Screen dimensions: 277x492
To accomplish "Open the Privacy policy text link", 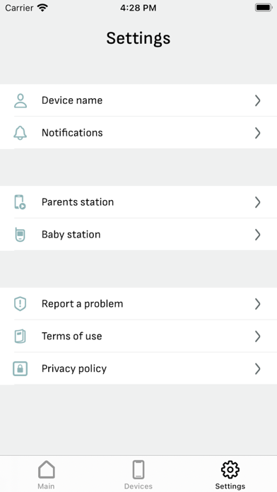I will tap(74, 369).
